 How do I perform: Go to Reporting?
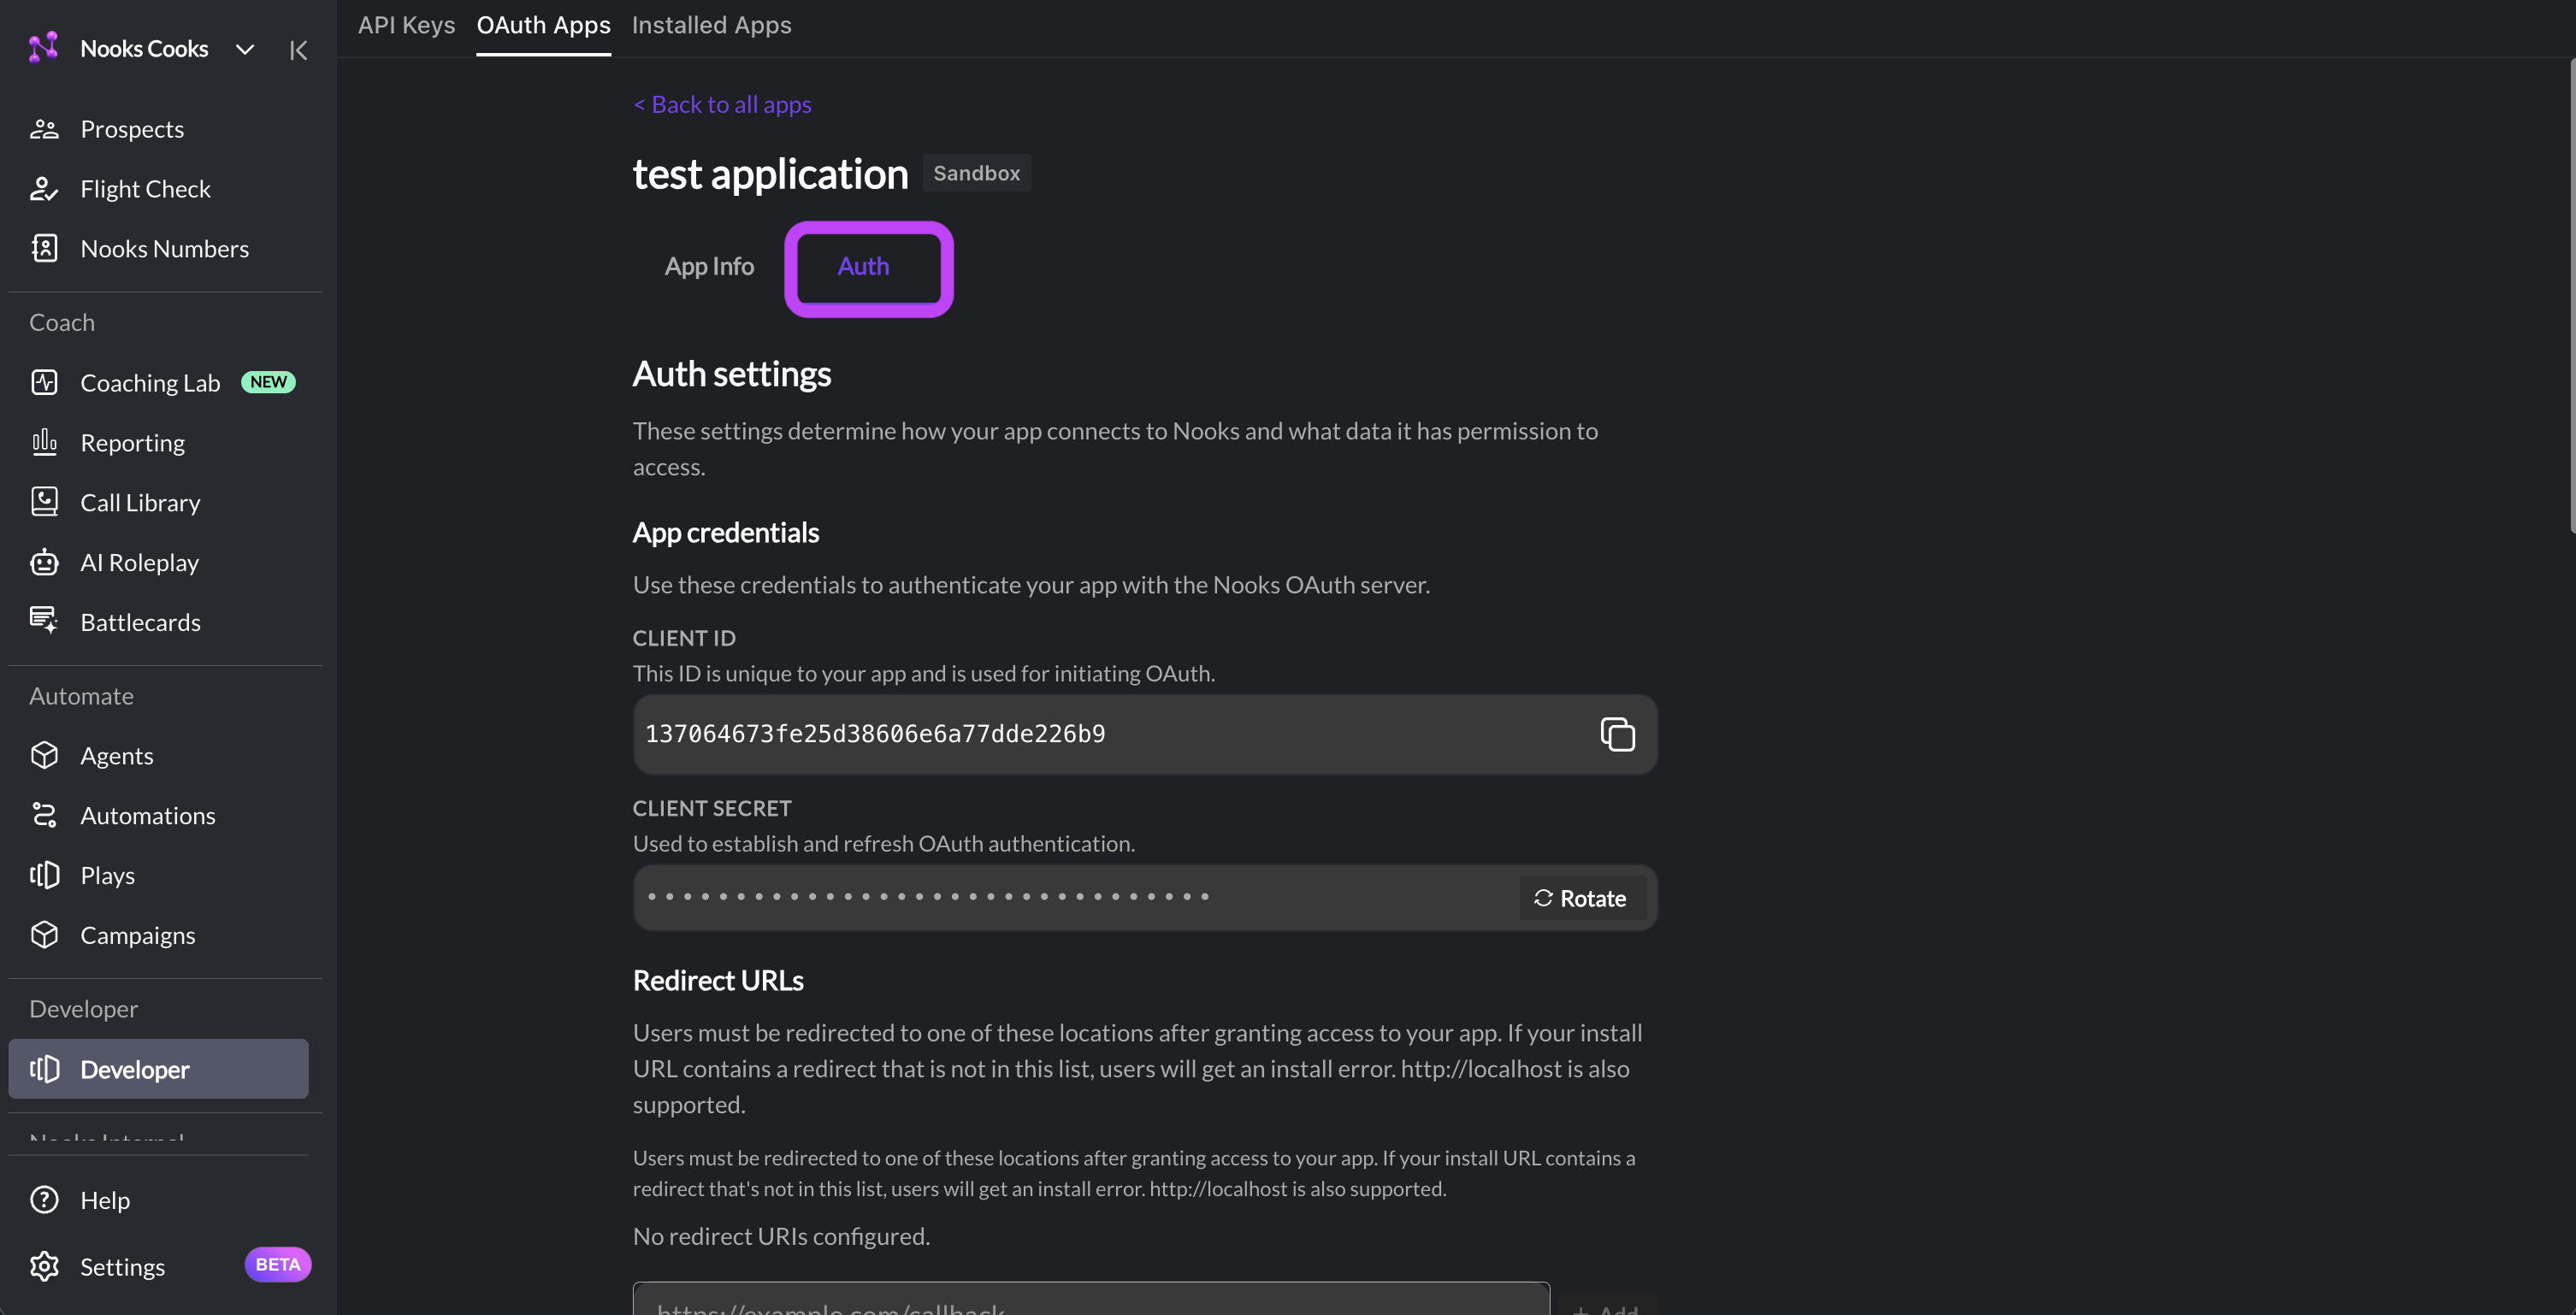pos(132,442)
